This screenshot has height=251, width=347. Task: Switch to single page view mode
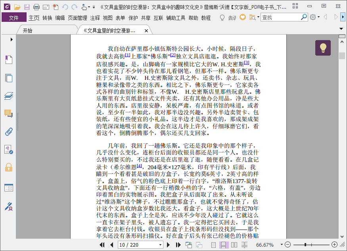[213, 245]
